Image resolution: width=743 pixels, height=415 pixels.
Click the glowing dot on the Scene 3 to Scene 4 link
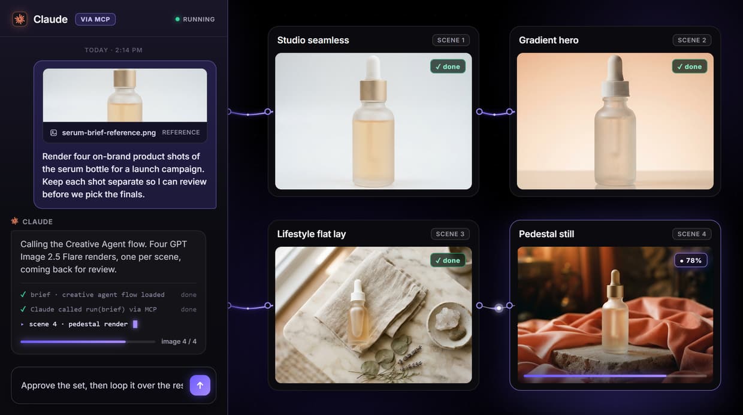(x=499, y=308)
